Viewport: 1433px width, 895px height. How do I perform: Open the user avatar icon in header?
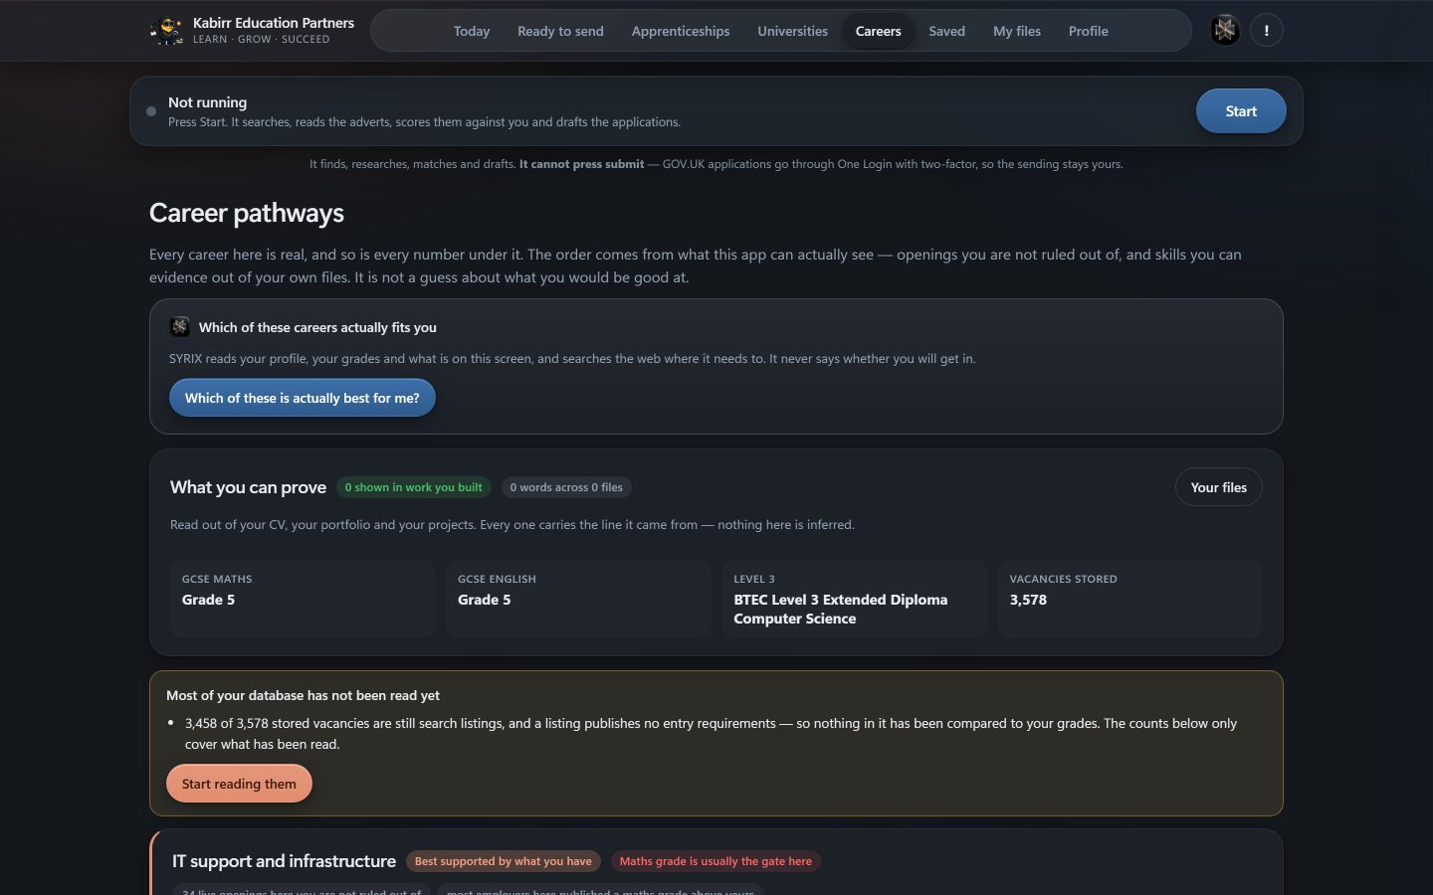tap(1225, 31)
